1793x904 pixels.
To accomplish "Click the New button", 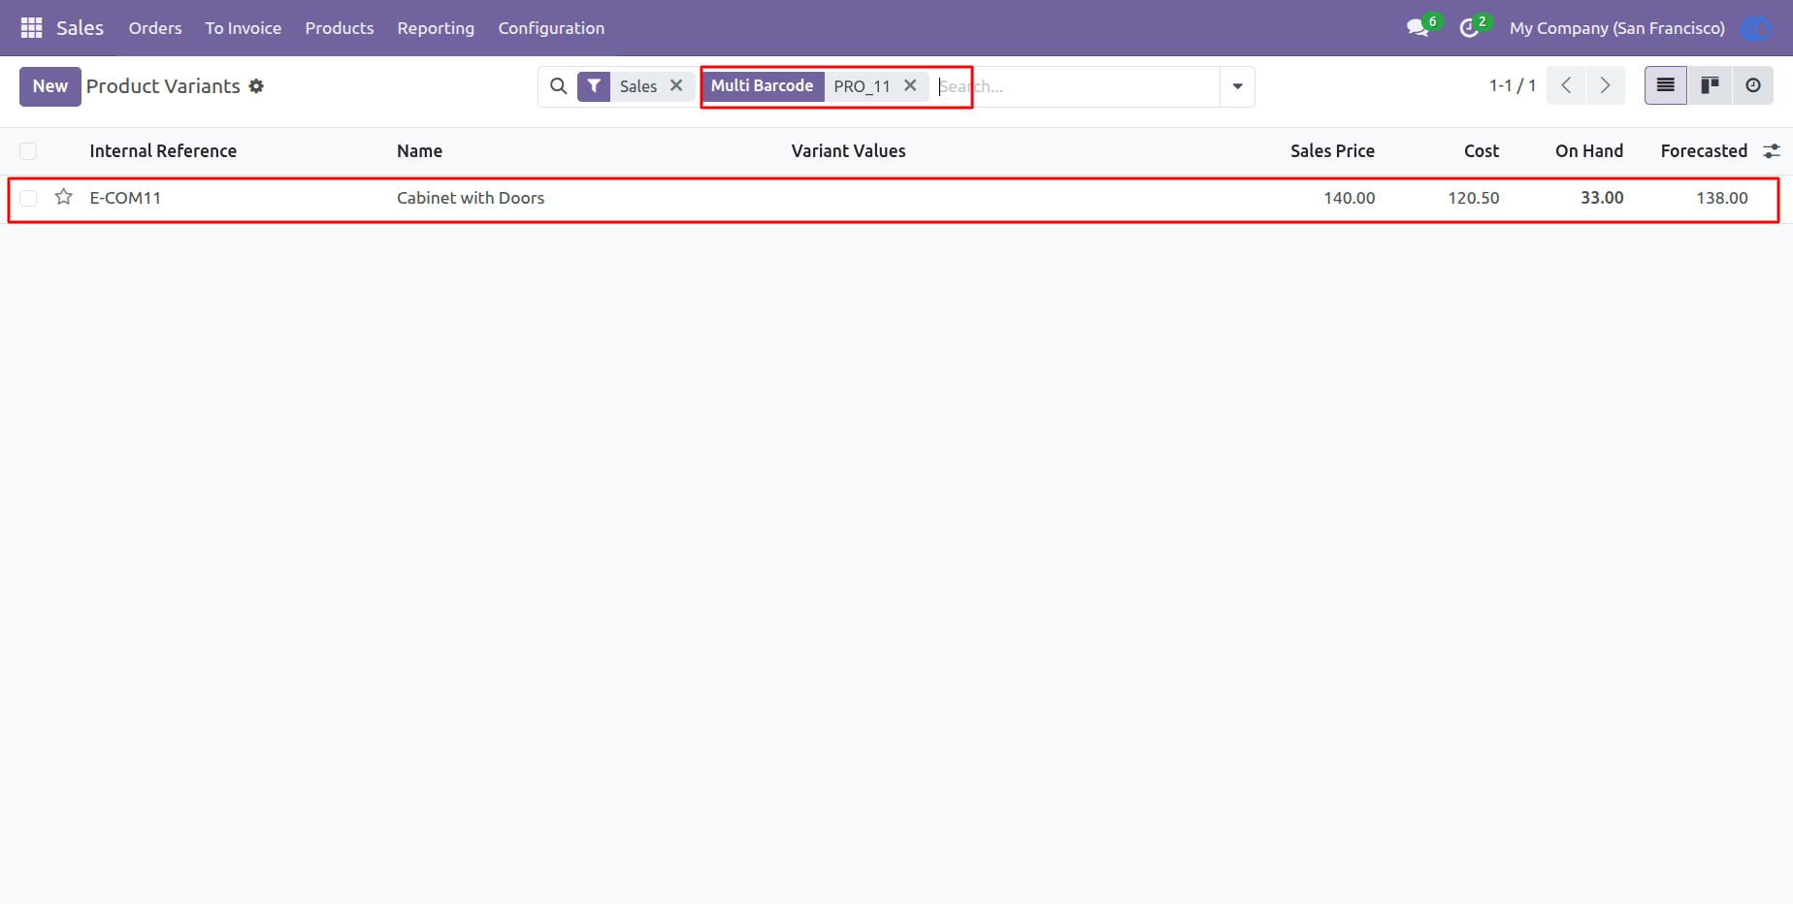I will (50, 86).
